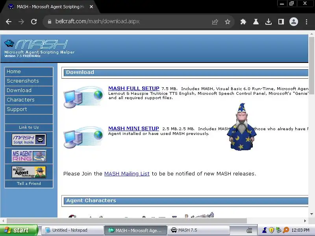Bookmark this page with the star icon
The width and height of the screenshot is (315, 236).
pyautogui.click(x=228, y=22)
